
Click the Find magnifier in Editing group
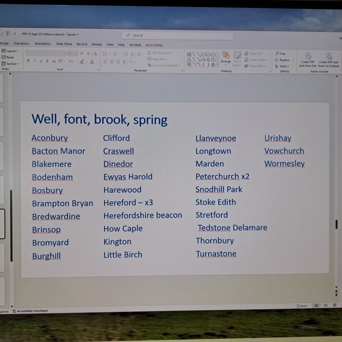277,53
